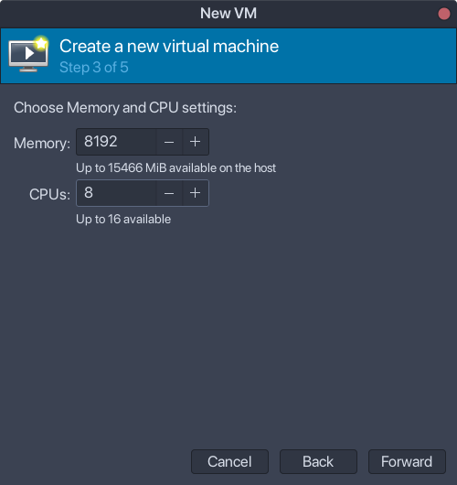Go Back to the previous step

(x=318, y=461)
